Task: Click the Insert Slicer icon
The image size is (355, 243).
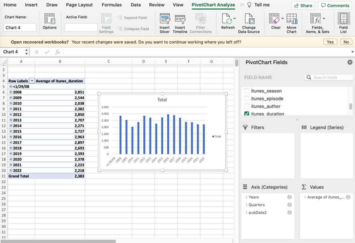Action: [164, 19]
